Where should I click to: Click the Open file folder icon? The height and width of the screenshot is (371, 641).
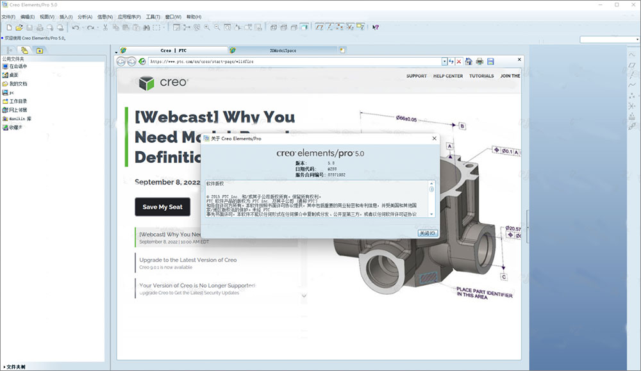click(x=19, y=28)
